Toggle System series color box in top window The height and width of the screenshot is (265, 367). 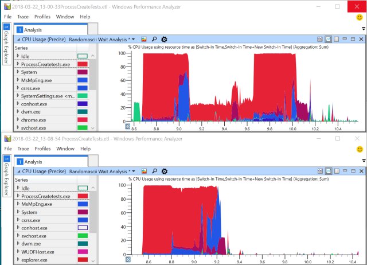[83, 72]
